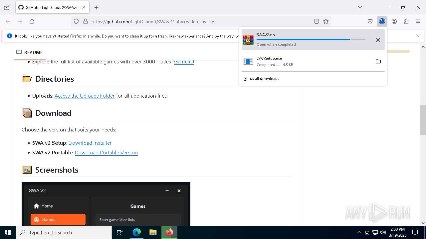Open the volume tray icon
This screenshot has width=426, height=239.
(x=383, y=232)
